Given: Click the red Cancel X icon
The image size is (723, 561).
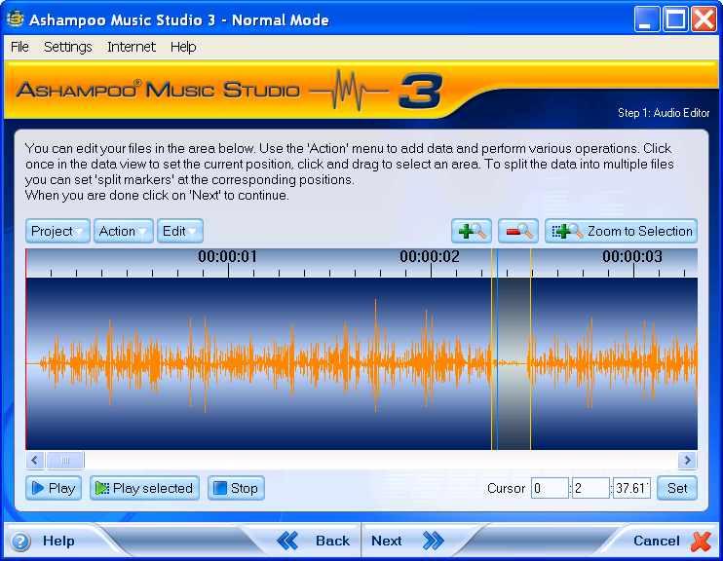Looking at the screenshot, I should (701, 541).
